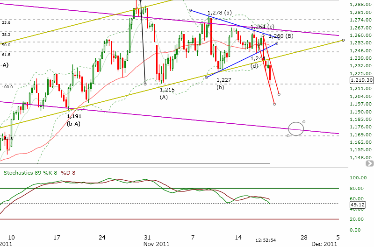The image size is (374, 247).
Task: Select the "1,215" wave (A) label
Action: [167, 89]
